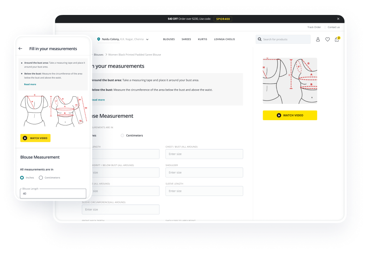Click the mobile Blouse Length field

tap(53, 194)
